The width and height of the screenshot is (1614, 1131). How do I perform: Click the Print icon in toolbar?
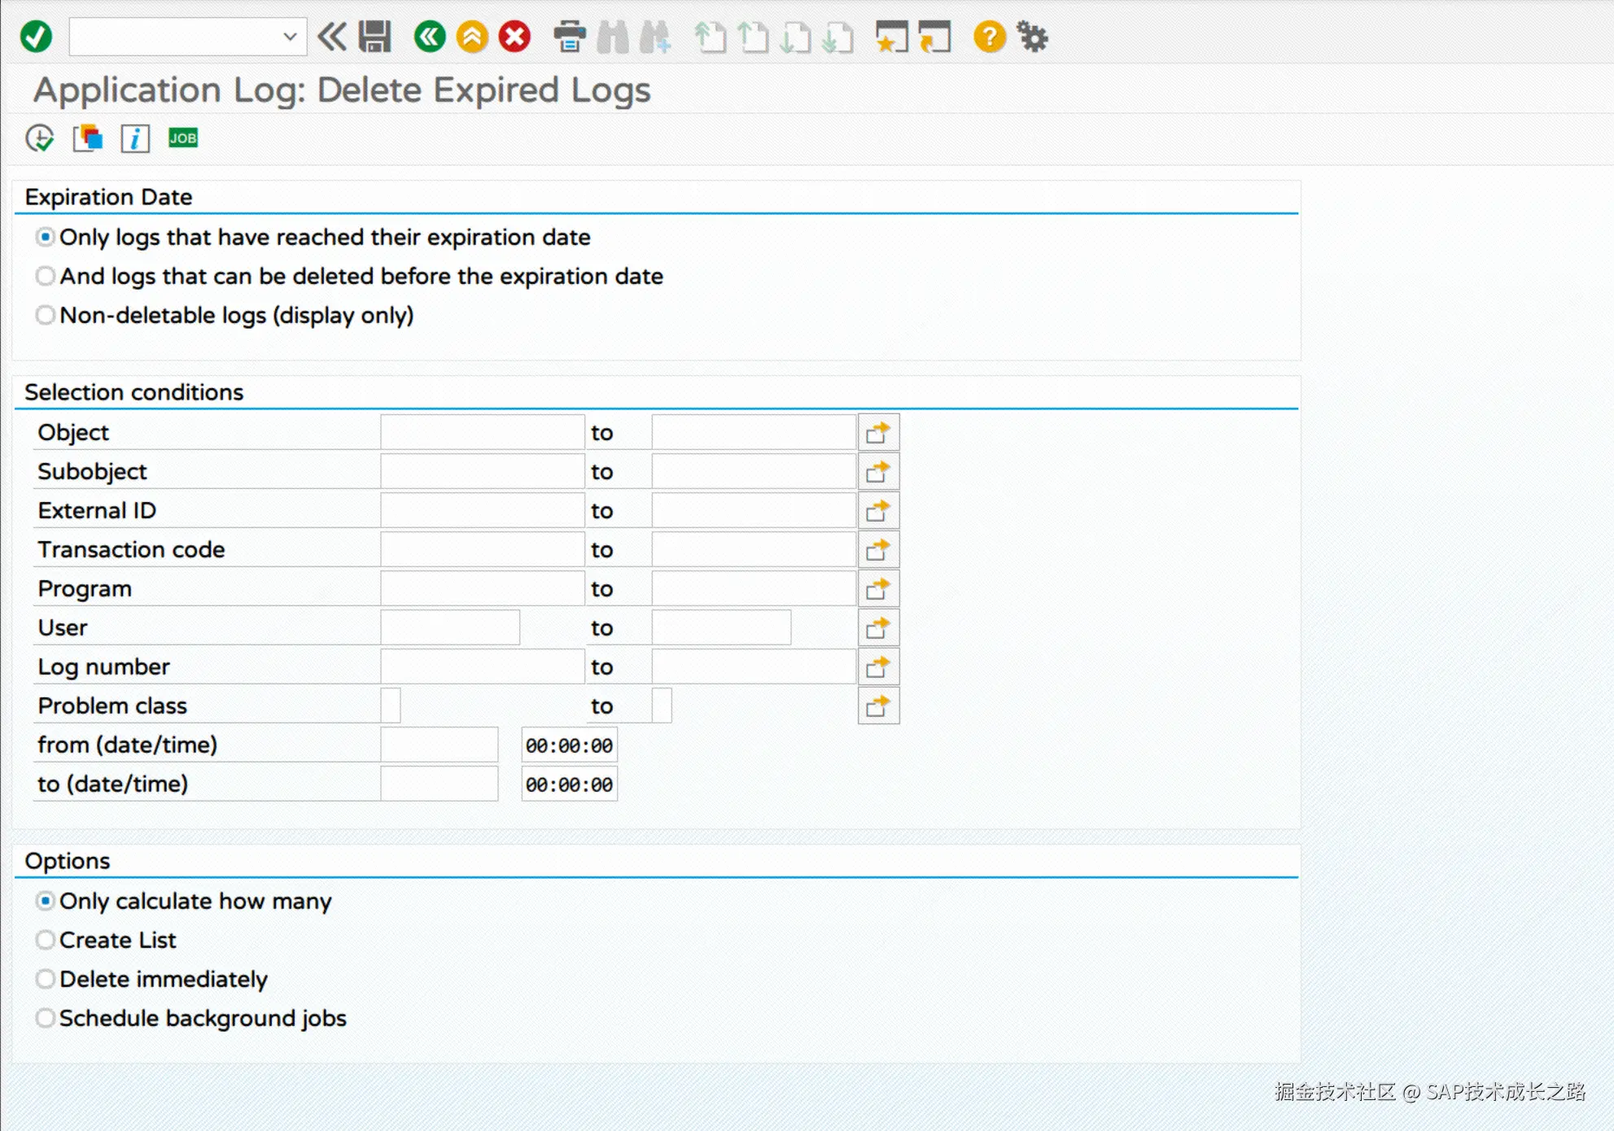point(569,37)
